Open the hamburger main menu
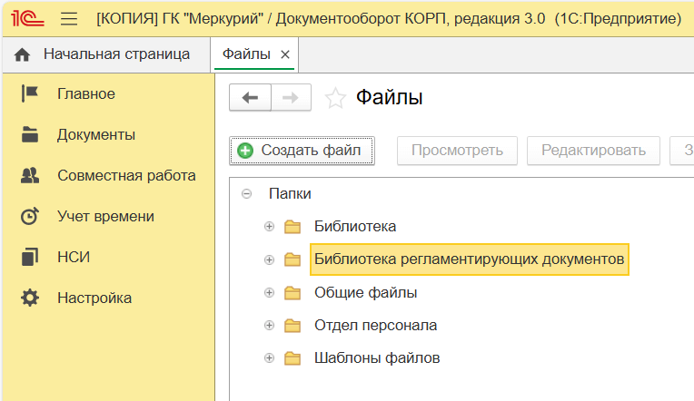This screenshot has height=401, width=694. point(68,18)
